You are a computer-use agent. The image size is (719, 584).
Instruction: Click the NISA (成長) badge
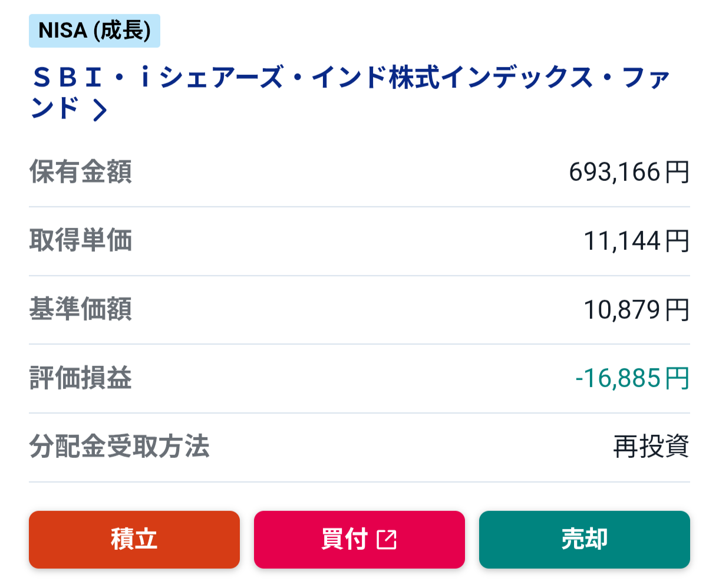click(94, 31)
